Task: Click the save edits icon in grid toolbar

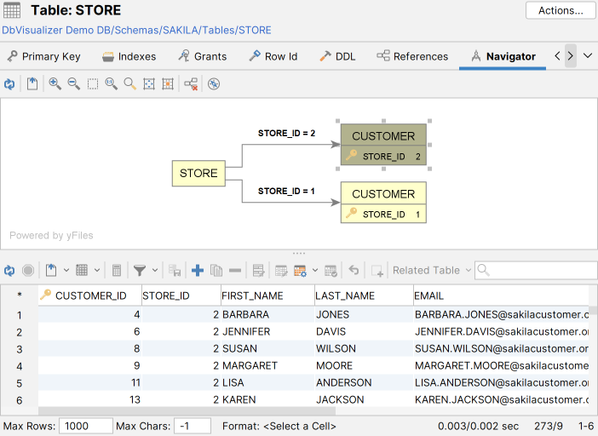Action: [175, 271]
